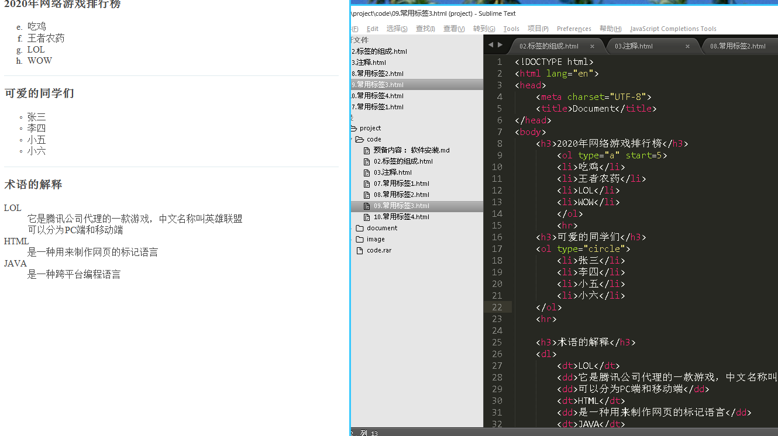Open the 选择(S) menu

click(397, 29)
